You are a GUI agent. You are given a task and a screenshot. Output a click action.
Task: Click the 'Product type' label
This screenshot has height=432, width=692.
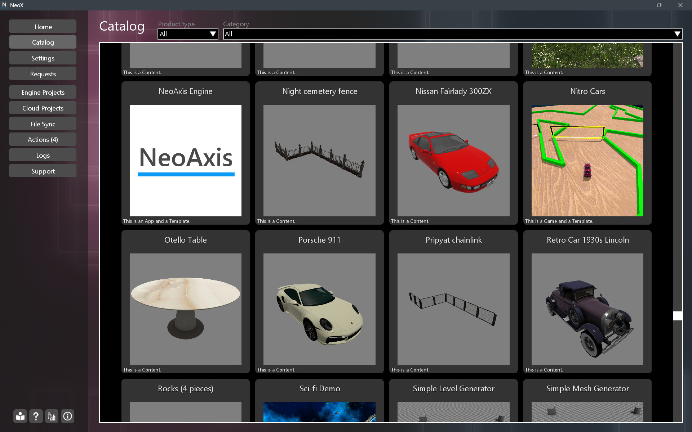click(x=176, y=24)
